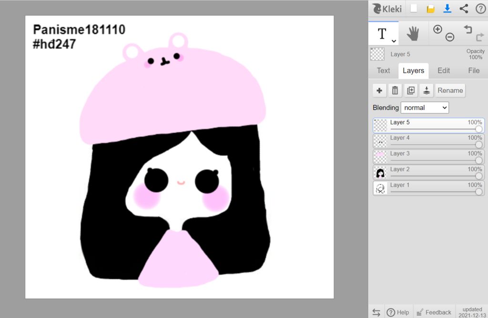Click the zoom in plus icon
488x318 pixels.
point(437,29)
